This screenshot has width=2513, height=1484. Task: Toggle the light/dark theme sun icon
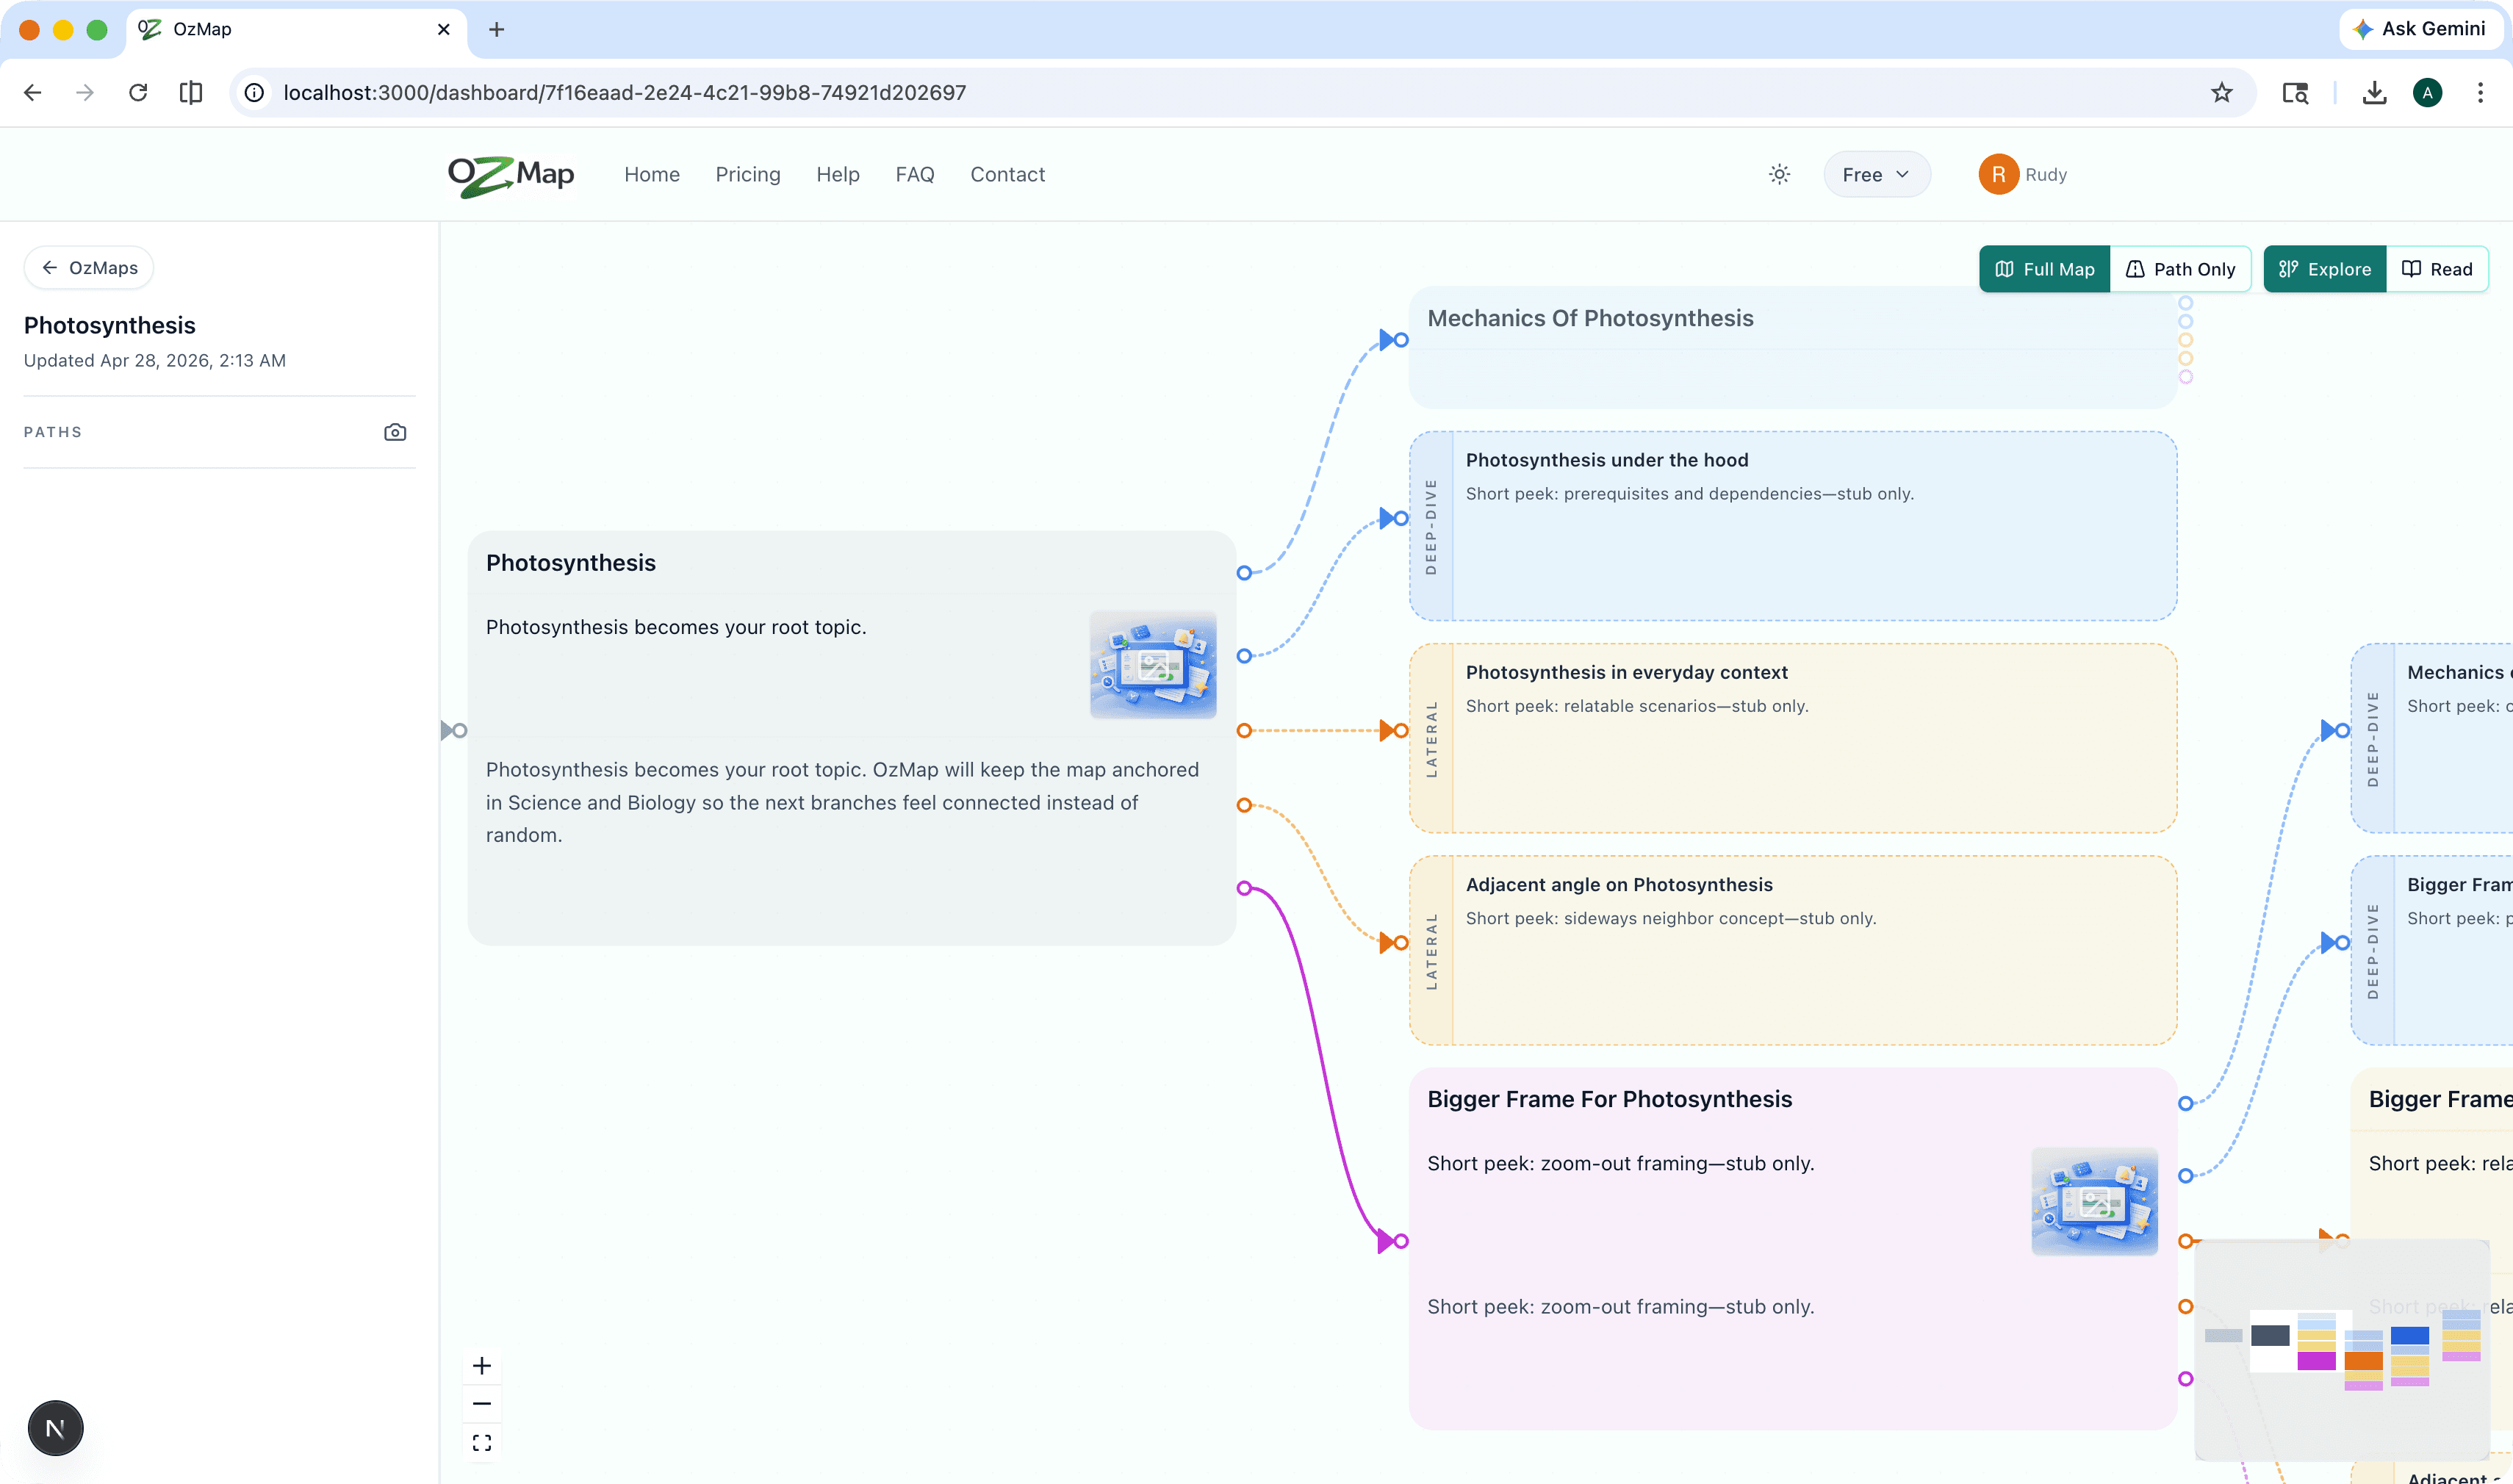point(1779,174)
